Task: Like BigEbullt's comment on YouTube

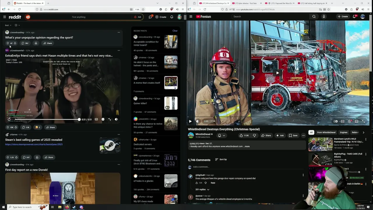Action: (x=197, y=183)
